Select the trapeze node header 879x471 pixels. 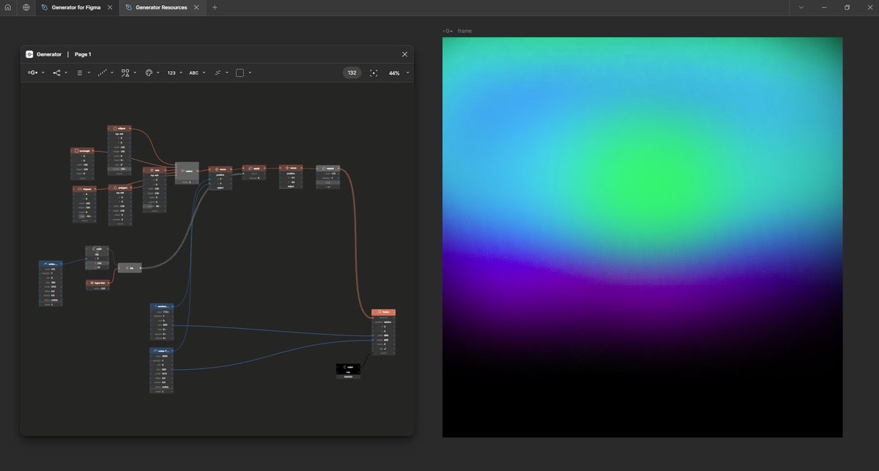coord(84,188)
